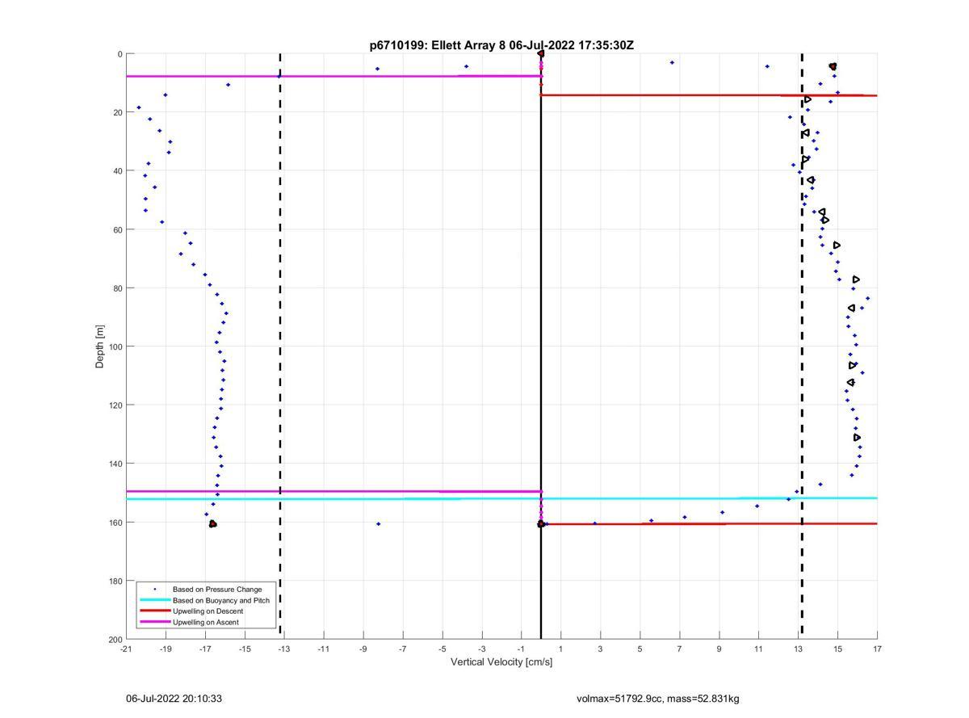This screenshot has width=969, height=718.
Task: Click the magenta upwelling line at 8 m
Action: tap(333, 76)
